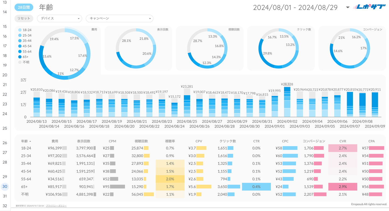
Task: Click the highlighted 2.9% CVR cell
Action: point(343,187)
